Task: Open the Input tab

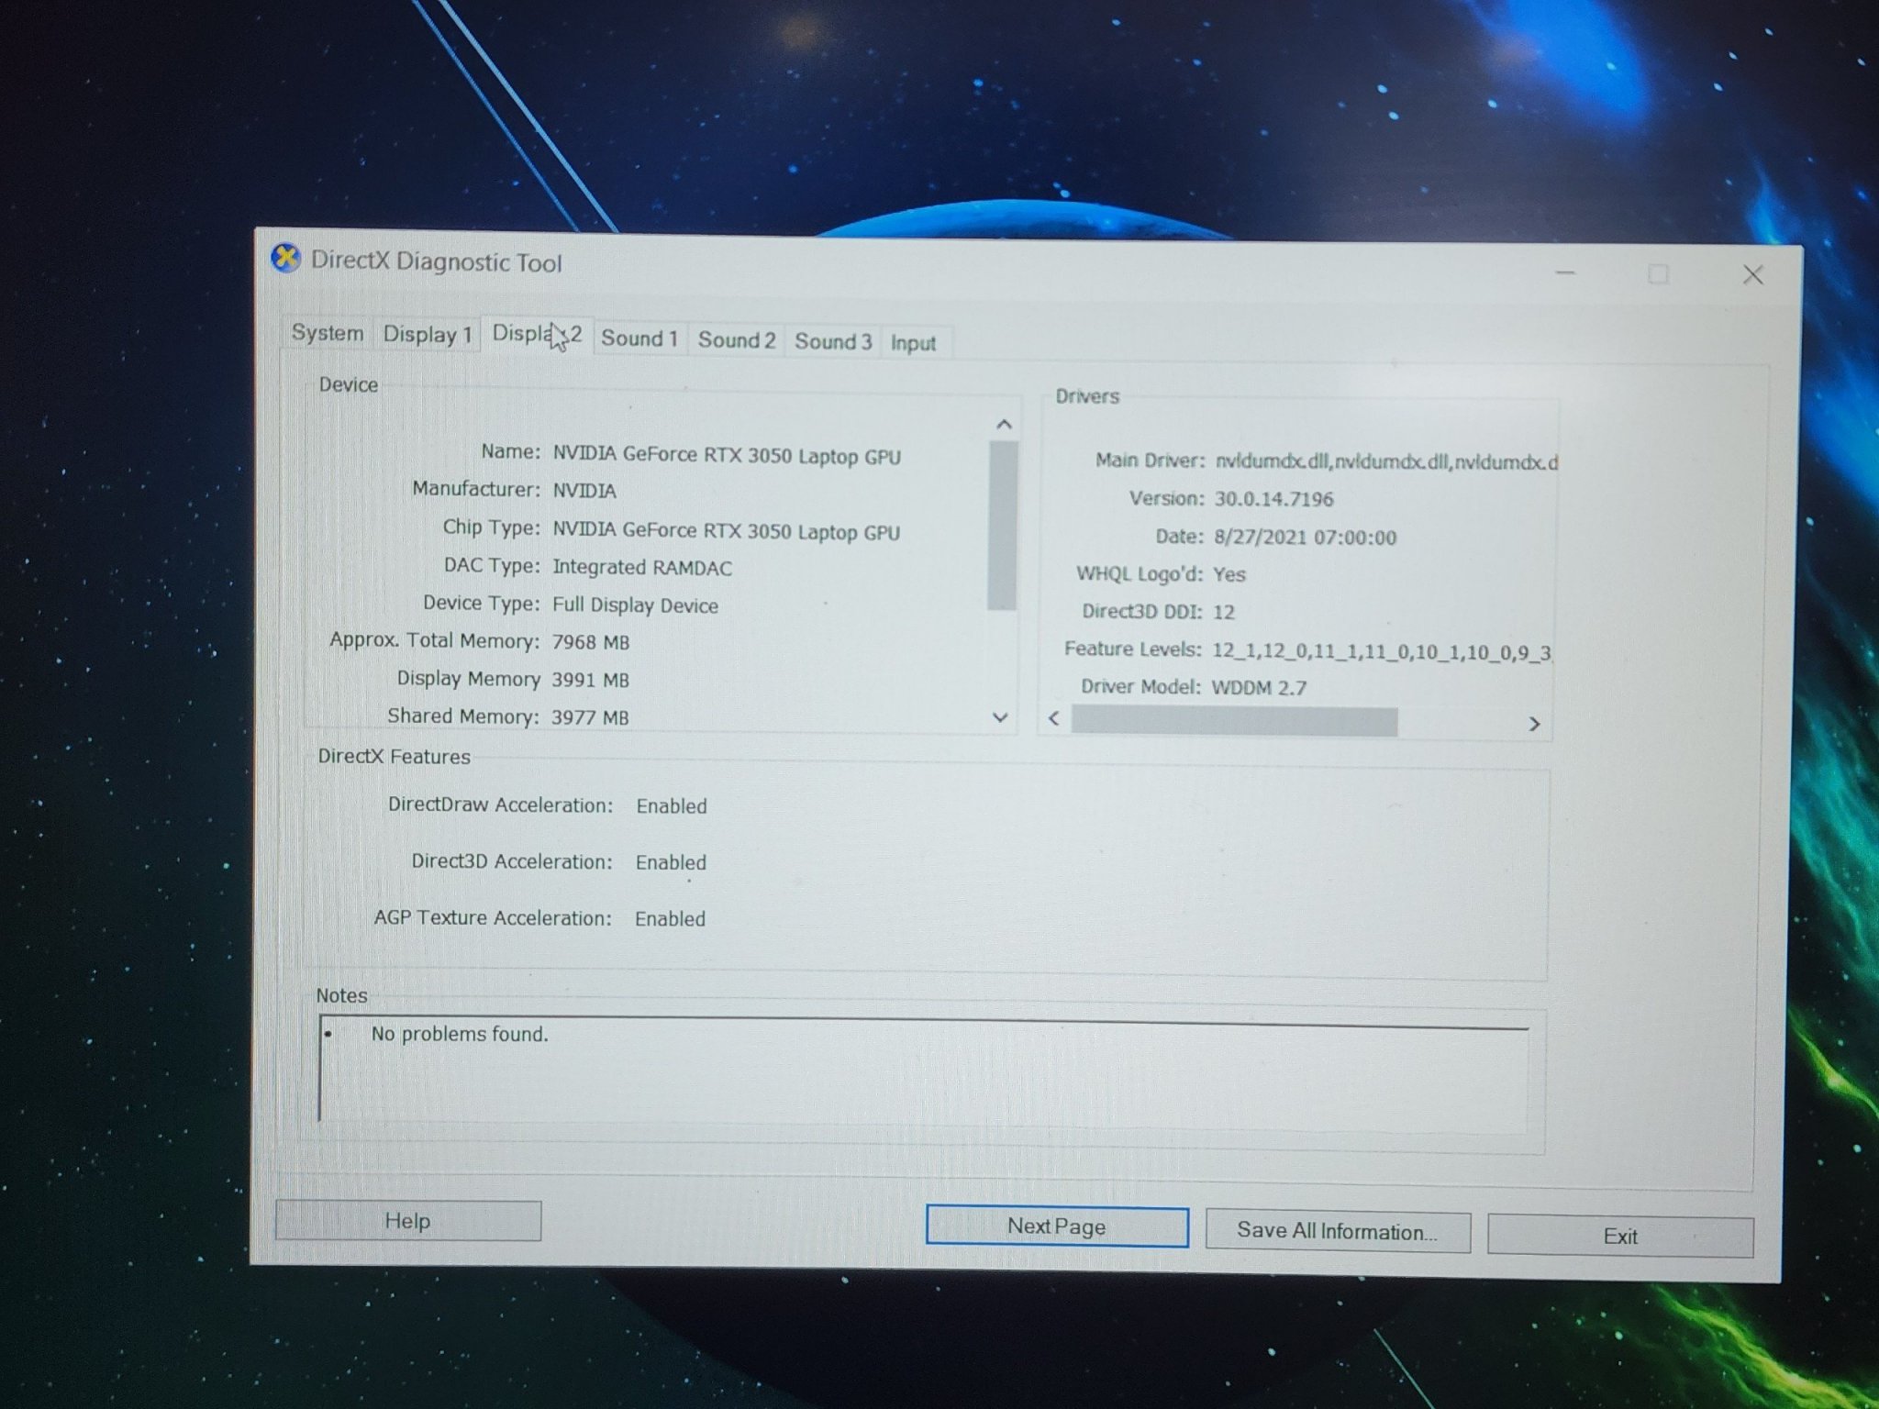Action: [x=913, y=344]
